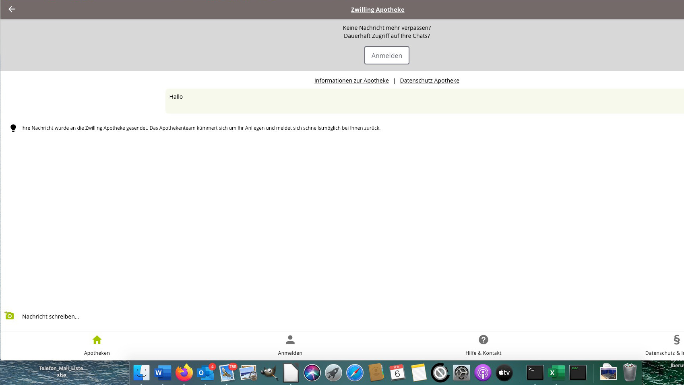Image resolution: width=684 pixels, height=385 pixels.
Task: Open Outlook from the dock
Action: pyautogui.click(x=206, y=373)
